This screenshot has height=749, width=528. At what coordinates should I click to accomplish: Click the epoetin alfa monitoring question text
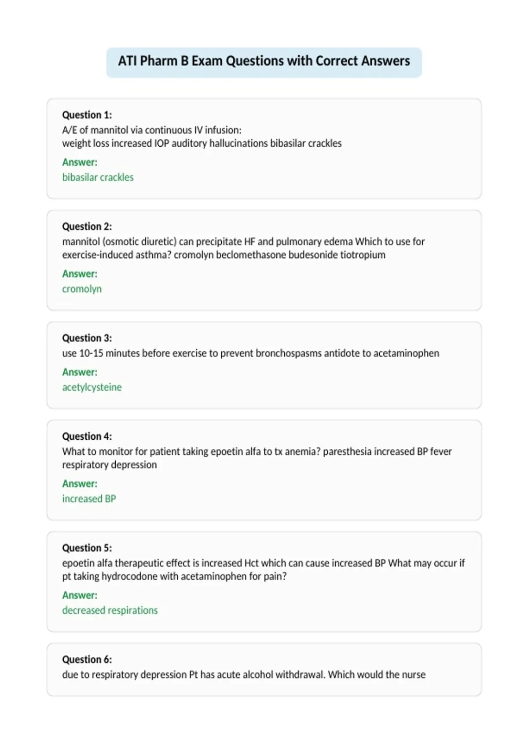[x=257, y=458]
